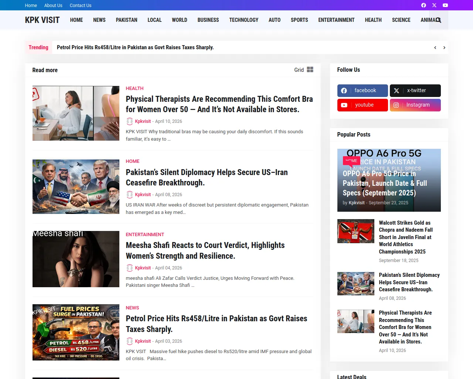Open Contact Us page
The width and height of the screenshot is (473, 379).
tap(81, 6)
